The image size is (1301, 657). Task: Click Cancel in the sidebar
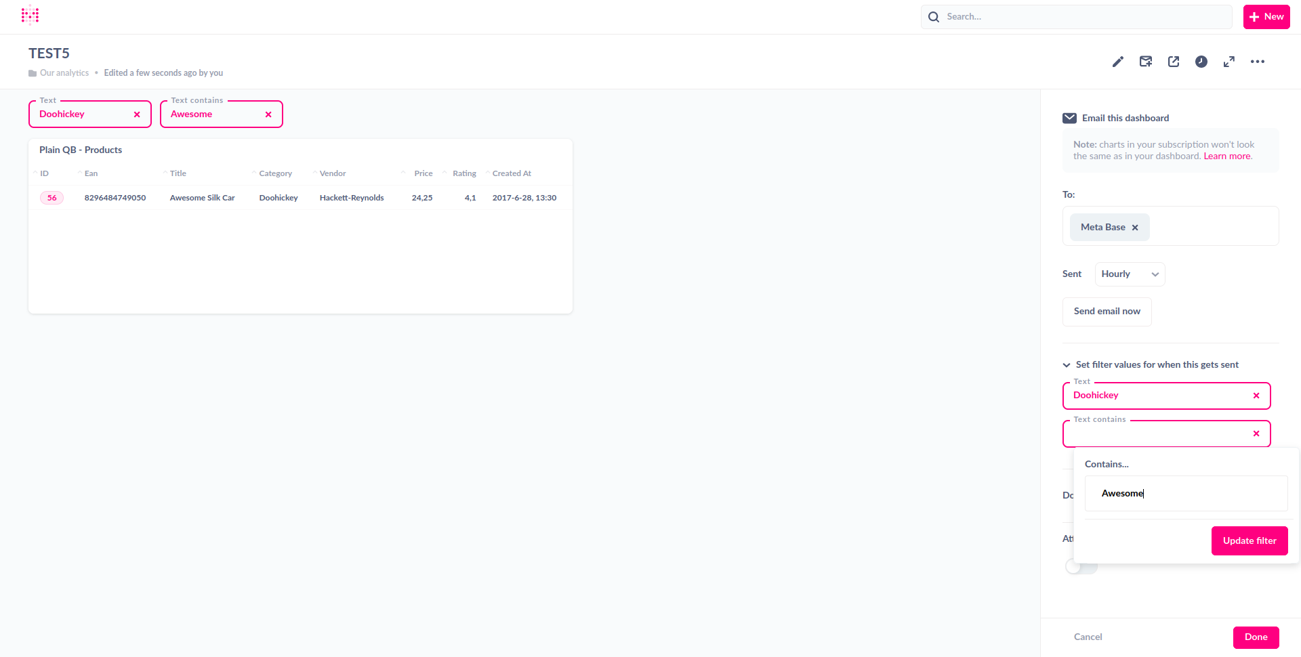click(x=1088, y=637)
